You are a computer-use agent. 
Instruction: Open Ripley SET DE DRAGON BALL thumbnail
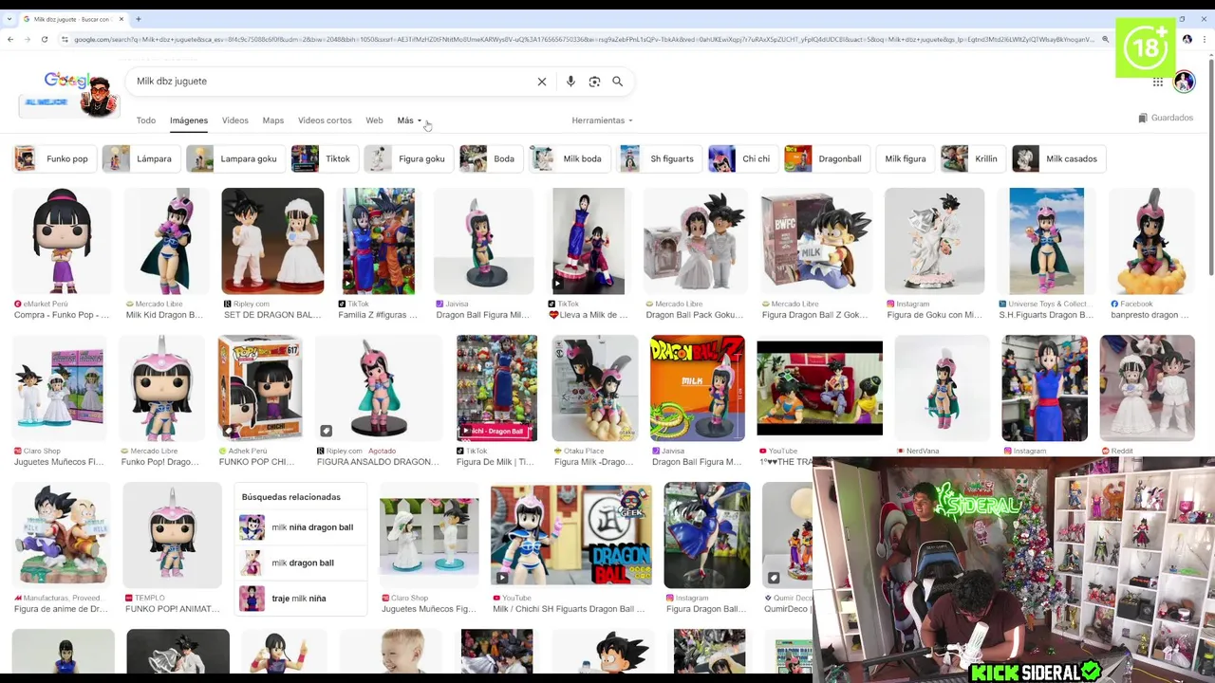pos(272,241)
